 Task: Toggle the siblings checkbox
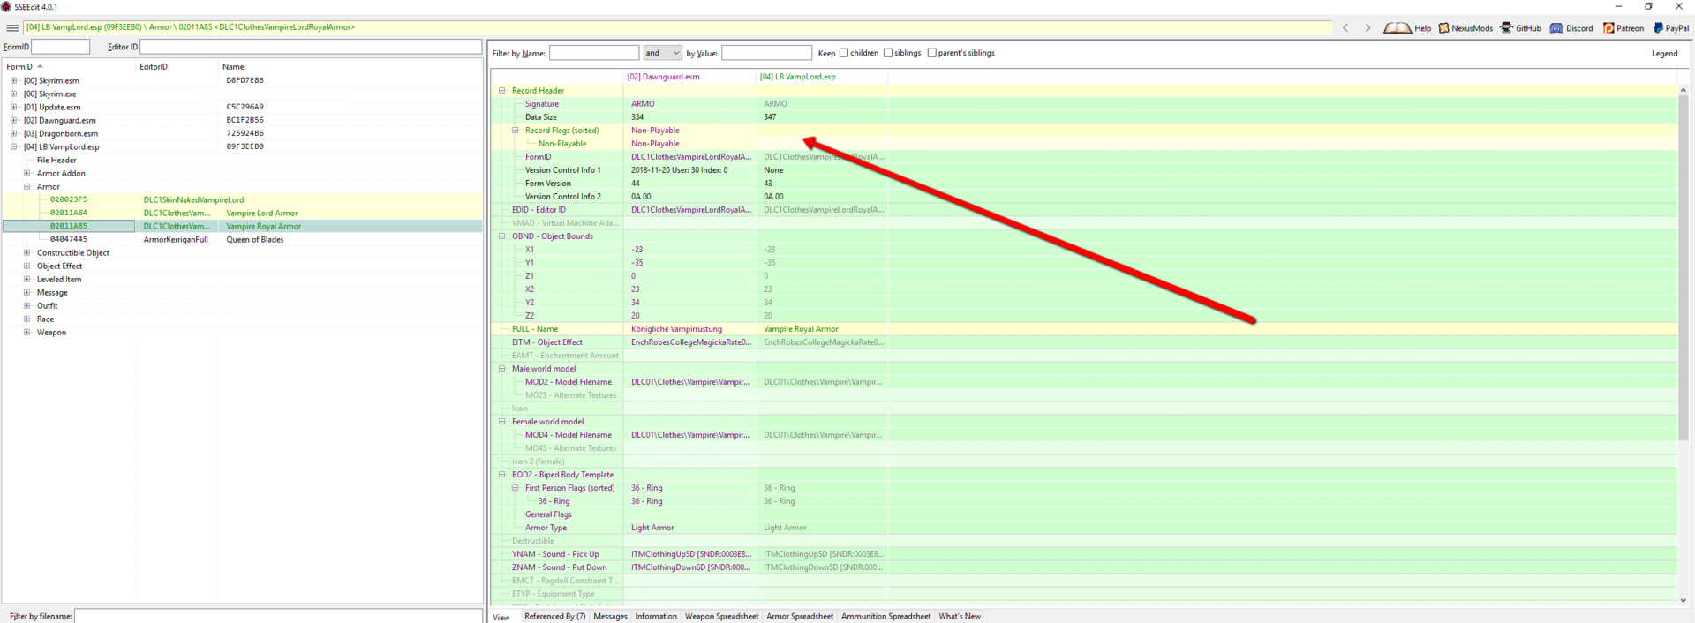(888, 53)
